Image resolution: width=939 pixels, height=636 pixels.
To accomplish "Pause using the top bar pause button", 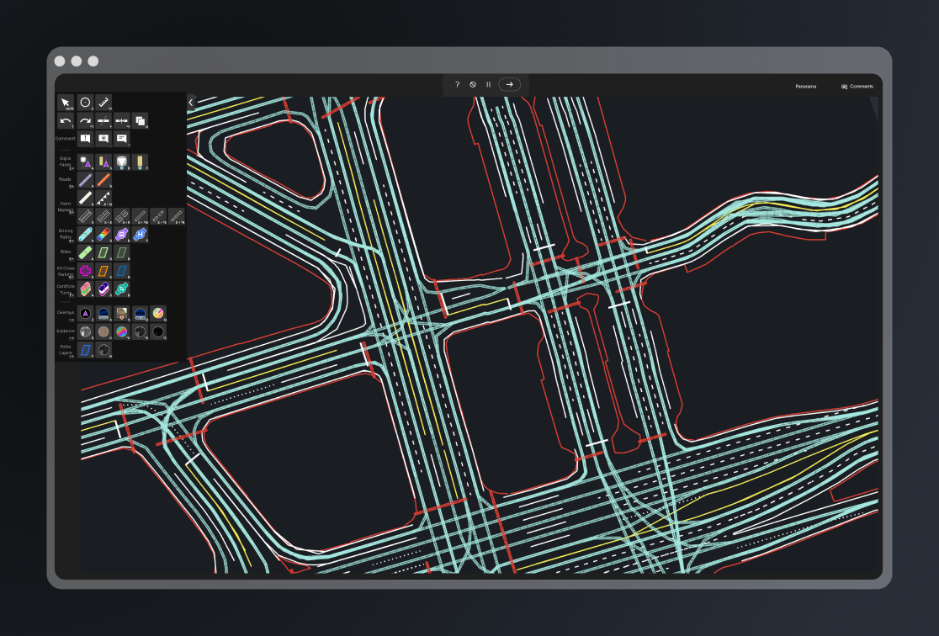I will (488, 84).
